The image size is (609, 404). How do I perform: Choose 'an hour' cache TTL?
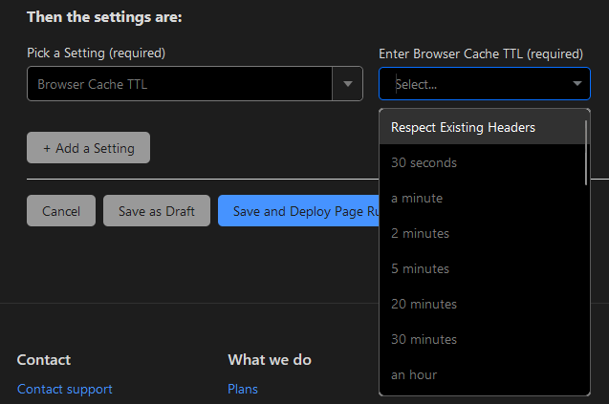(414, 374)
